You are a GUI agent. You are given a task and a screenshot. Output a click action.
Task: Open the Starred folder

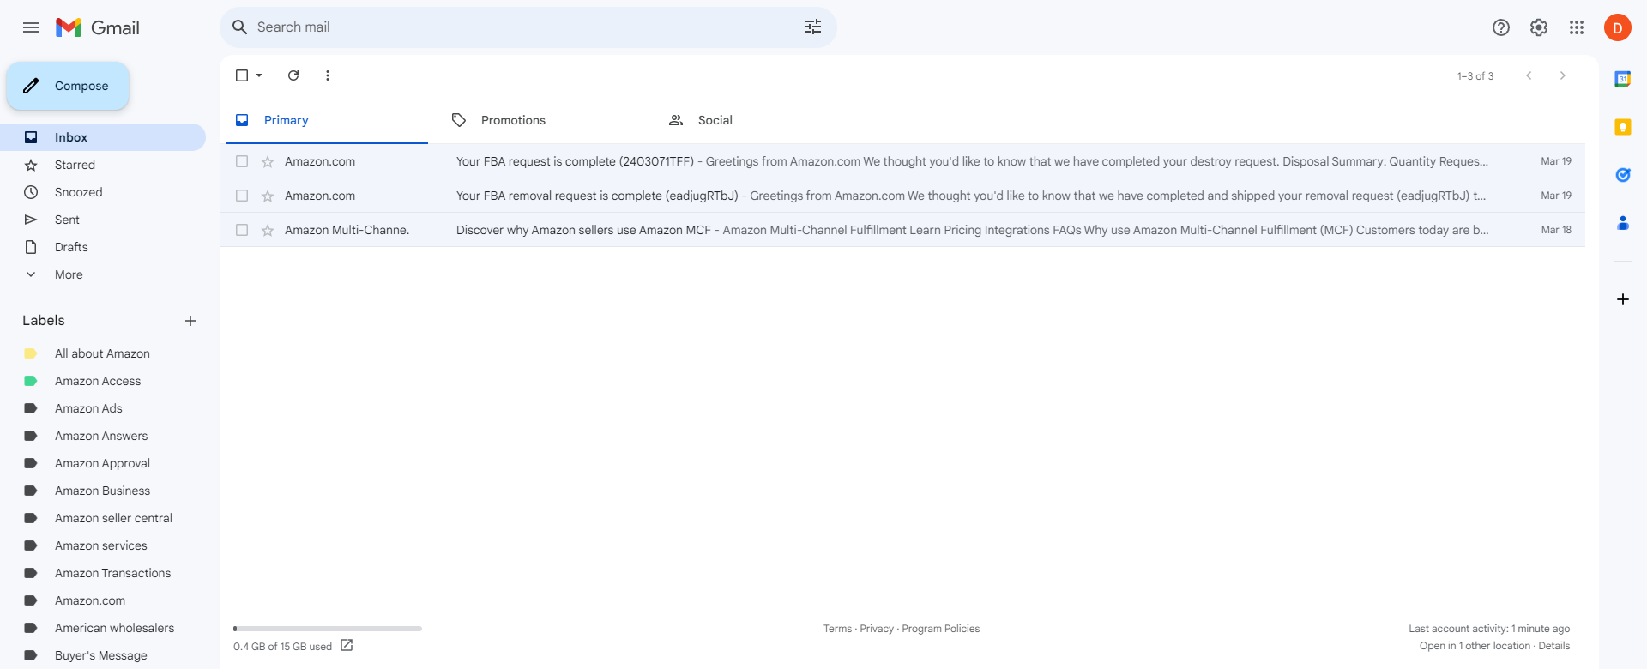point(103,165)
